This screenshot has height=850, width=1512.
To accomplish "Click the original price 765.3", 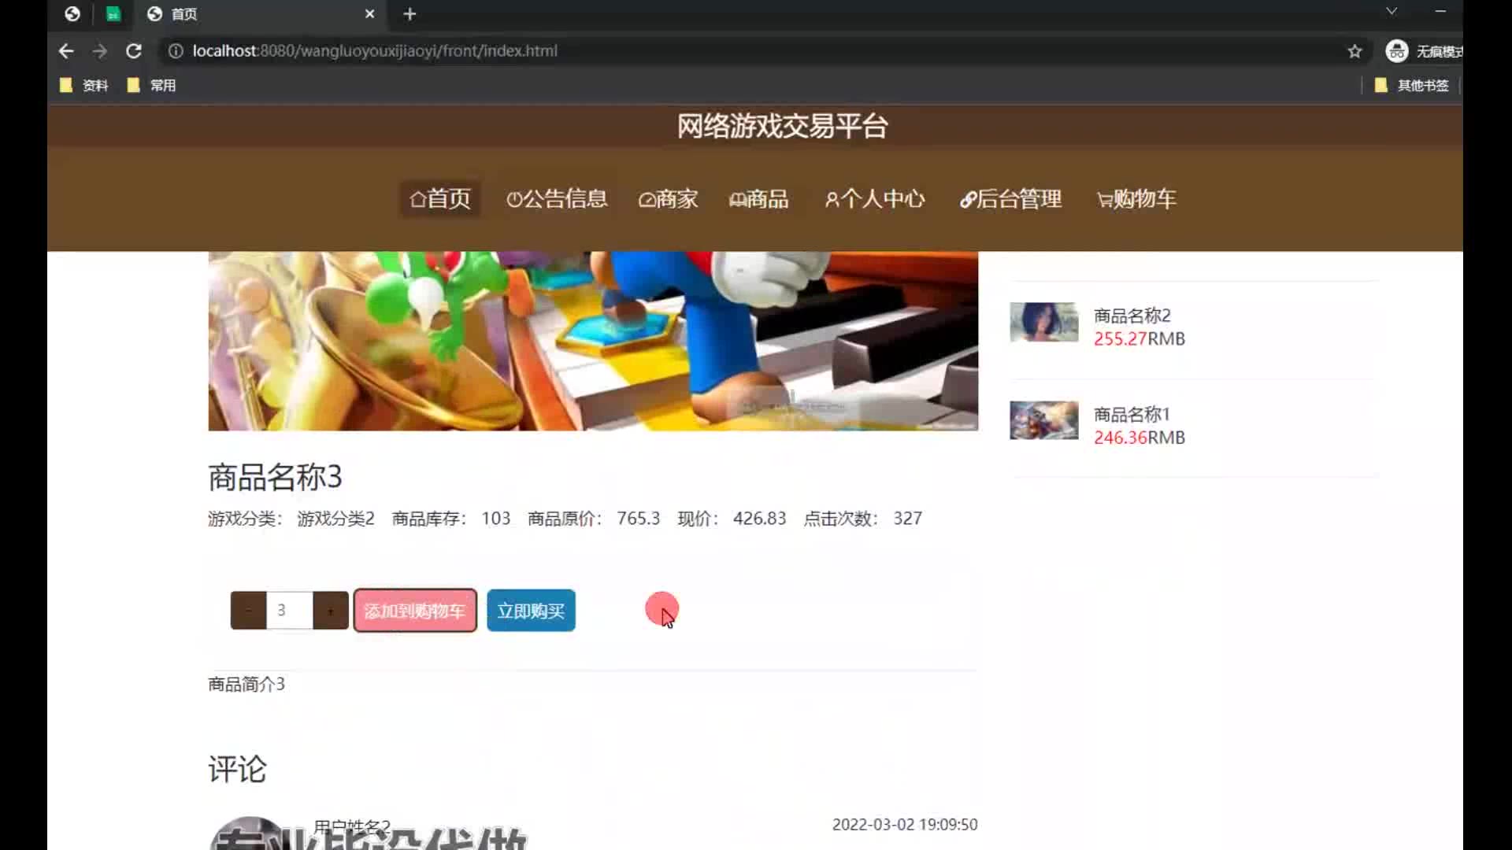I will pyautogui.click(x=639, y=519).
